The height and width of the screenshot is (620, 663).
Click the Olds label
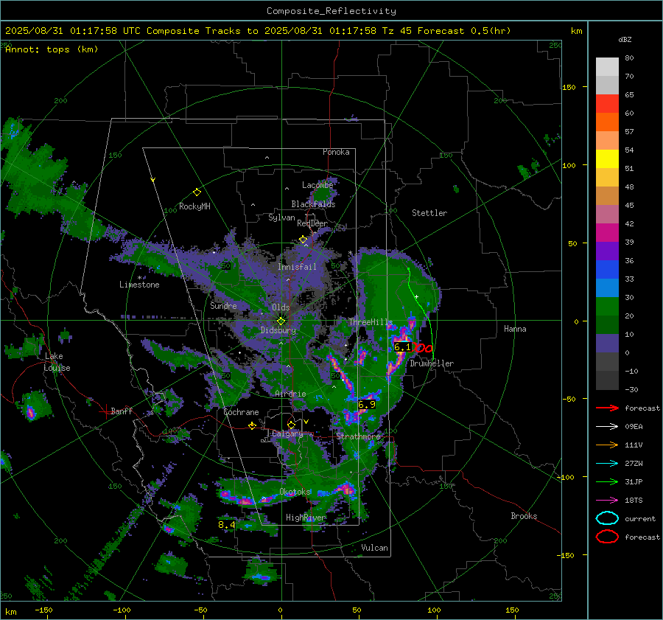pos(281,307)
